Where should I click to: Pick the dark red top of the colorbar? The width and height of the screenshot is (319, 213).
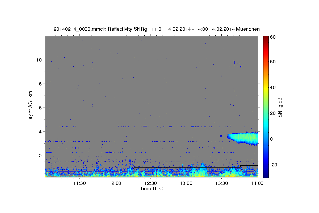coord(266,38)
